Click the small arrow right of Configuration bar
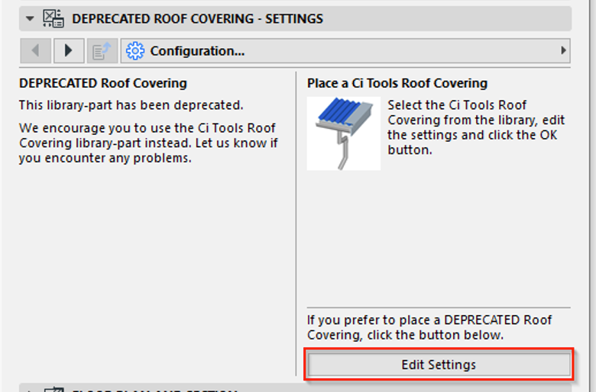 pos(563,50)
